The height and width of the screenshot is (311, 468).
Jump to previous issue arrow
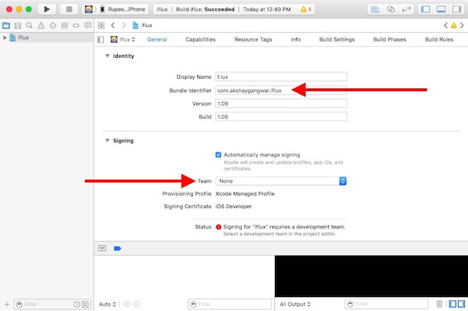445,26
